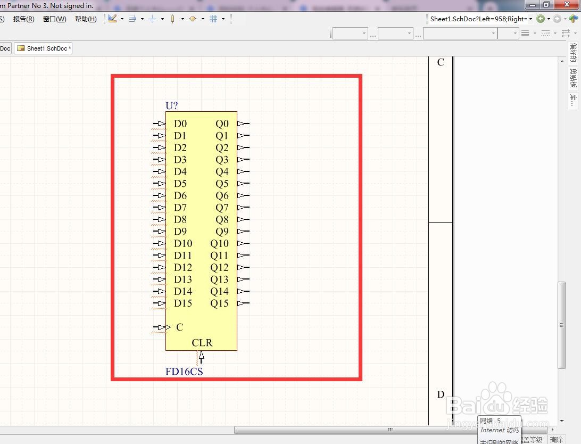Open the 剪贴板 side panel tab
Image resolution: width=581 pixels, height=444 pixels.
[x=574, y=78]
